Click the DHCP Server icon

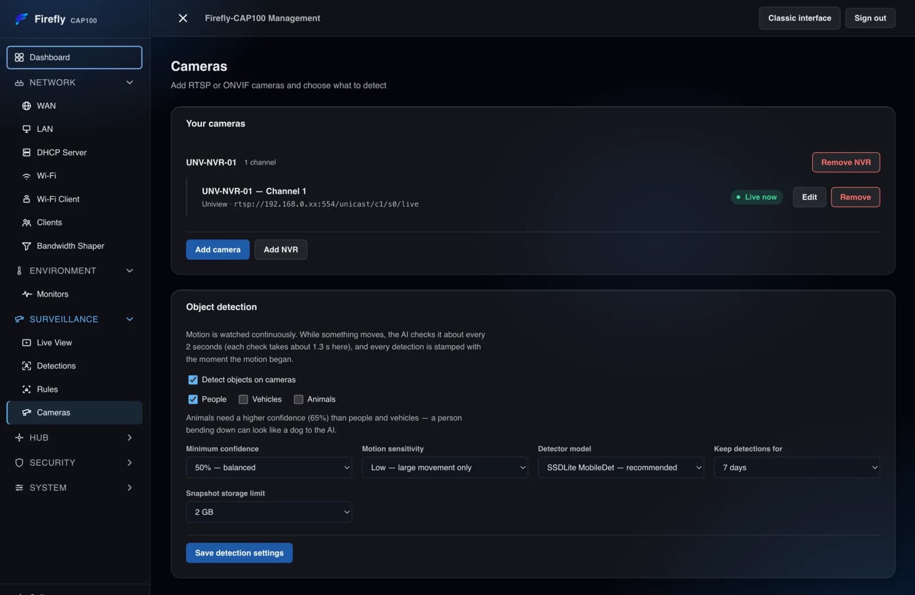click(26, 152)
